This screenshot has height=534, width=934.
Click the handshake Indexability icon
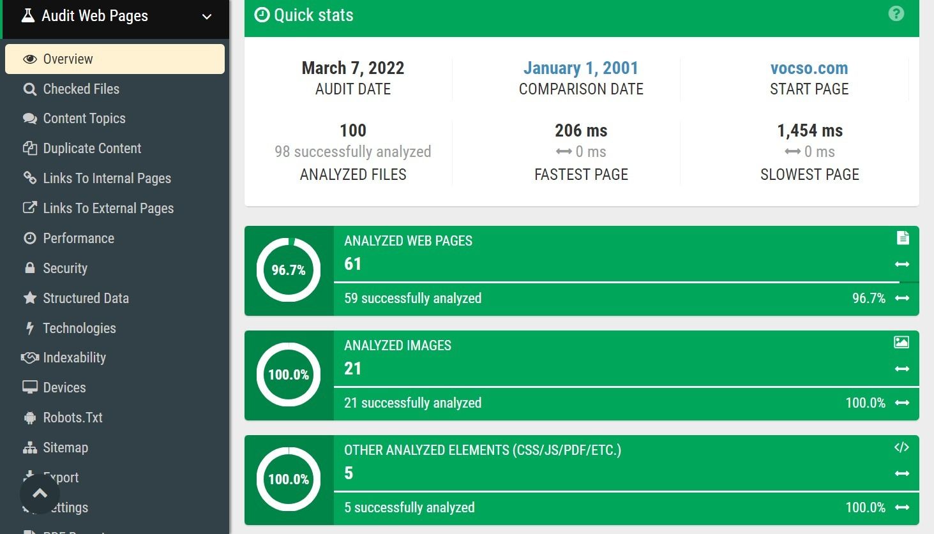tap(30, 358)
